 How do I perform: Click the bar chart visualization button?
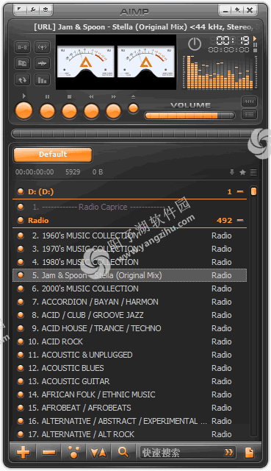coord(43,80)
